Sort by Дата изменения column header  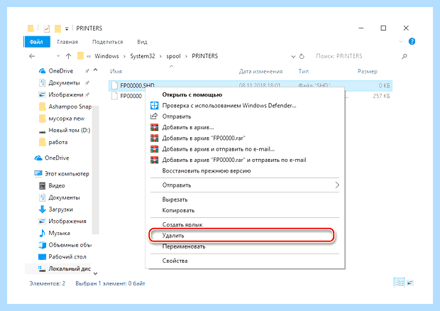(260, 71)
